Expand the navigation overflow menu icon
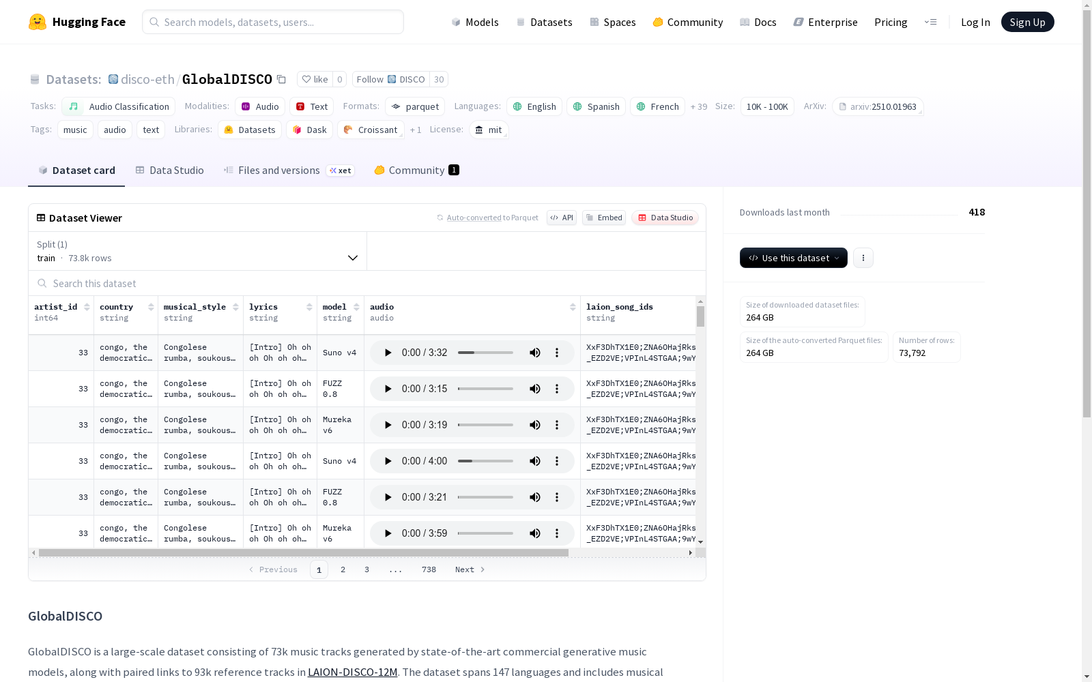The width and height of the screenshot is (1092, 682). pos(930,22)
